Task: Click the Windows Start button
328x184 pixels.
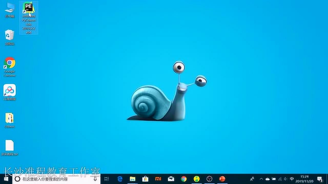Action: (x=6, y=179)
